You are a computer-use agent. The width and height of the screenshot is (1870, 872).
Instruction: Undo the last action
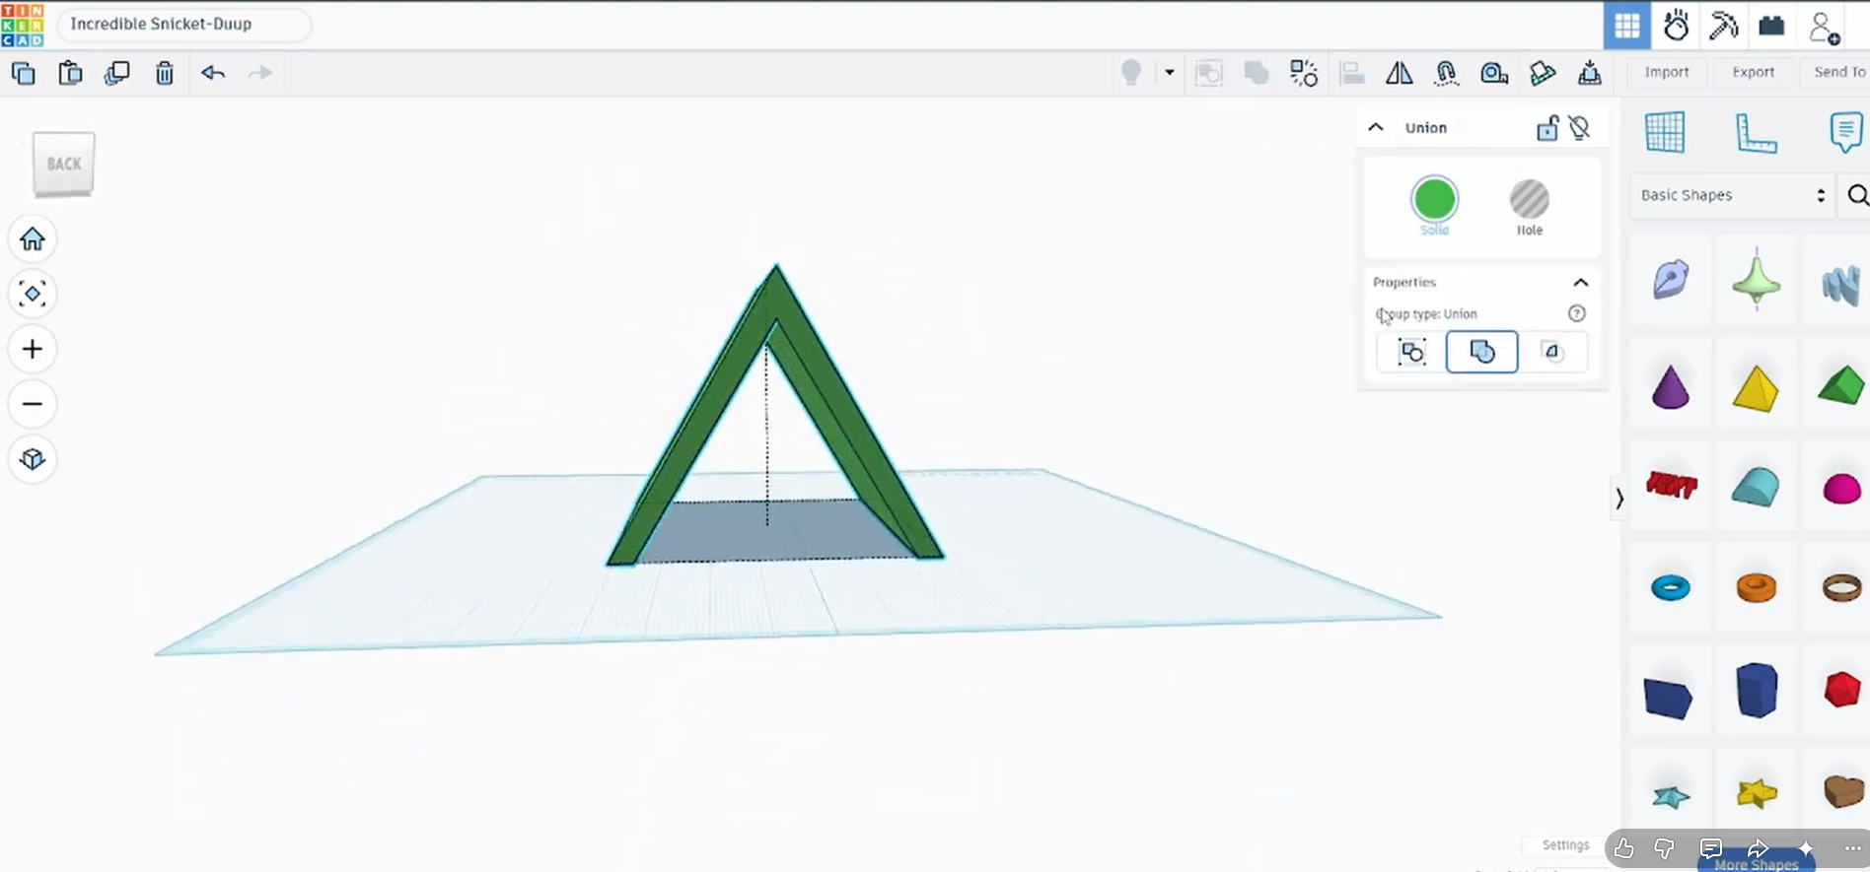pos(213,73)
